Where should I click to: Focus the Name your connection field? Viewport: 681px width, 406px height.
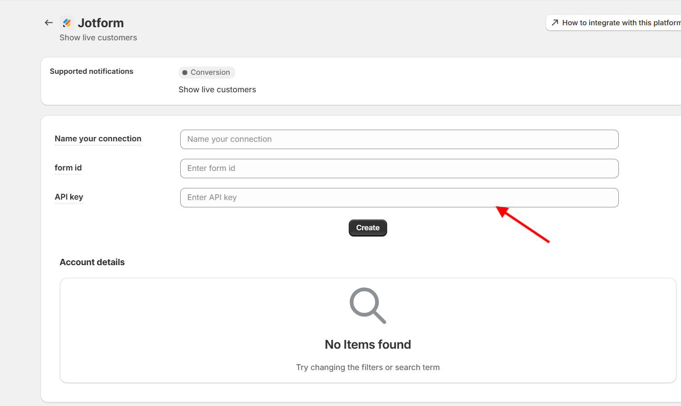(399, 139)
